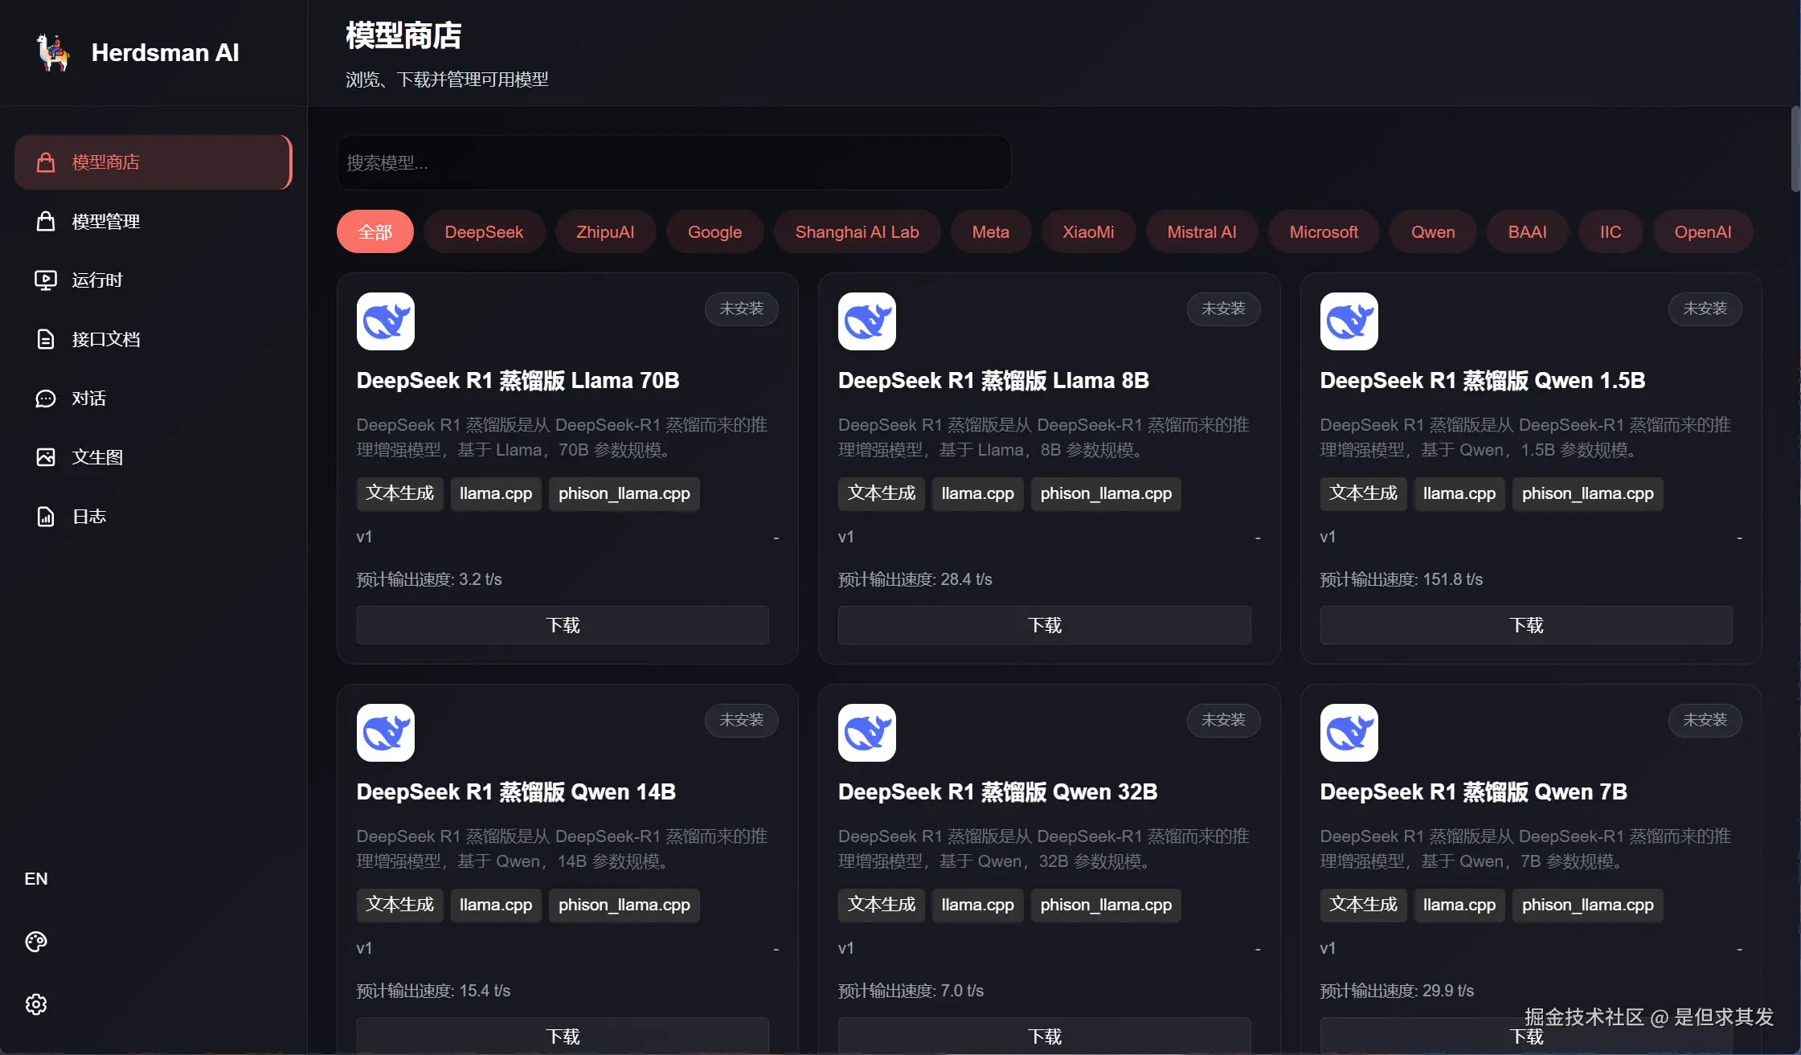The image size is (1801, 1055).
Task: Enable the Meta vendor filter
Action: pos(990,231)
